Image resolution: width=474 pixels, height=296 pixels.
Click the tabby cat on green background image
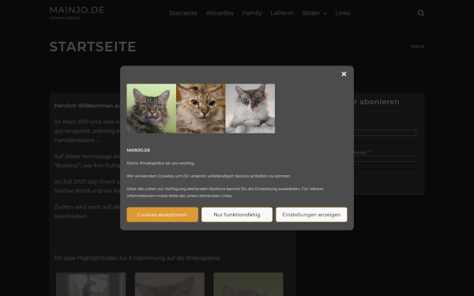[151, 108]
